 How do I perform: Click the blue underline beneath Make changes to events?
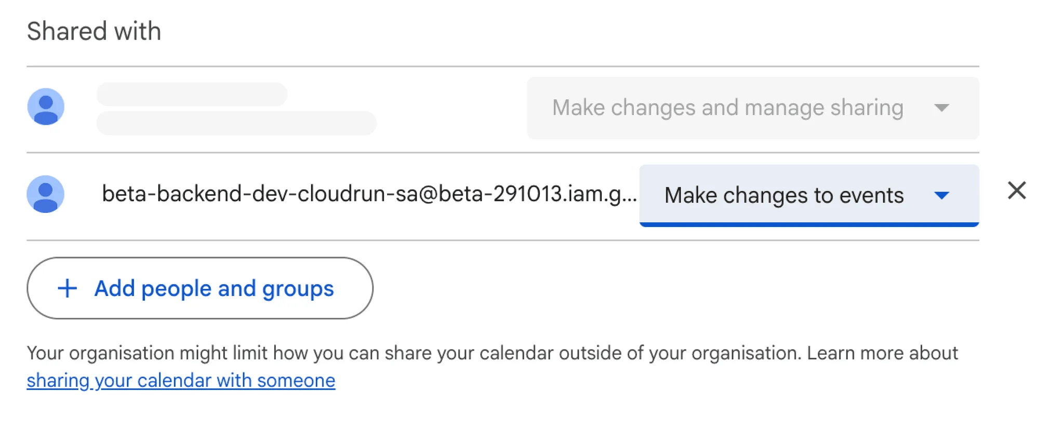coord(809,224)
